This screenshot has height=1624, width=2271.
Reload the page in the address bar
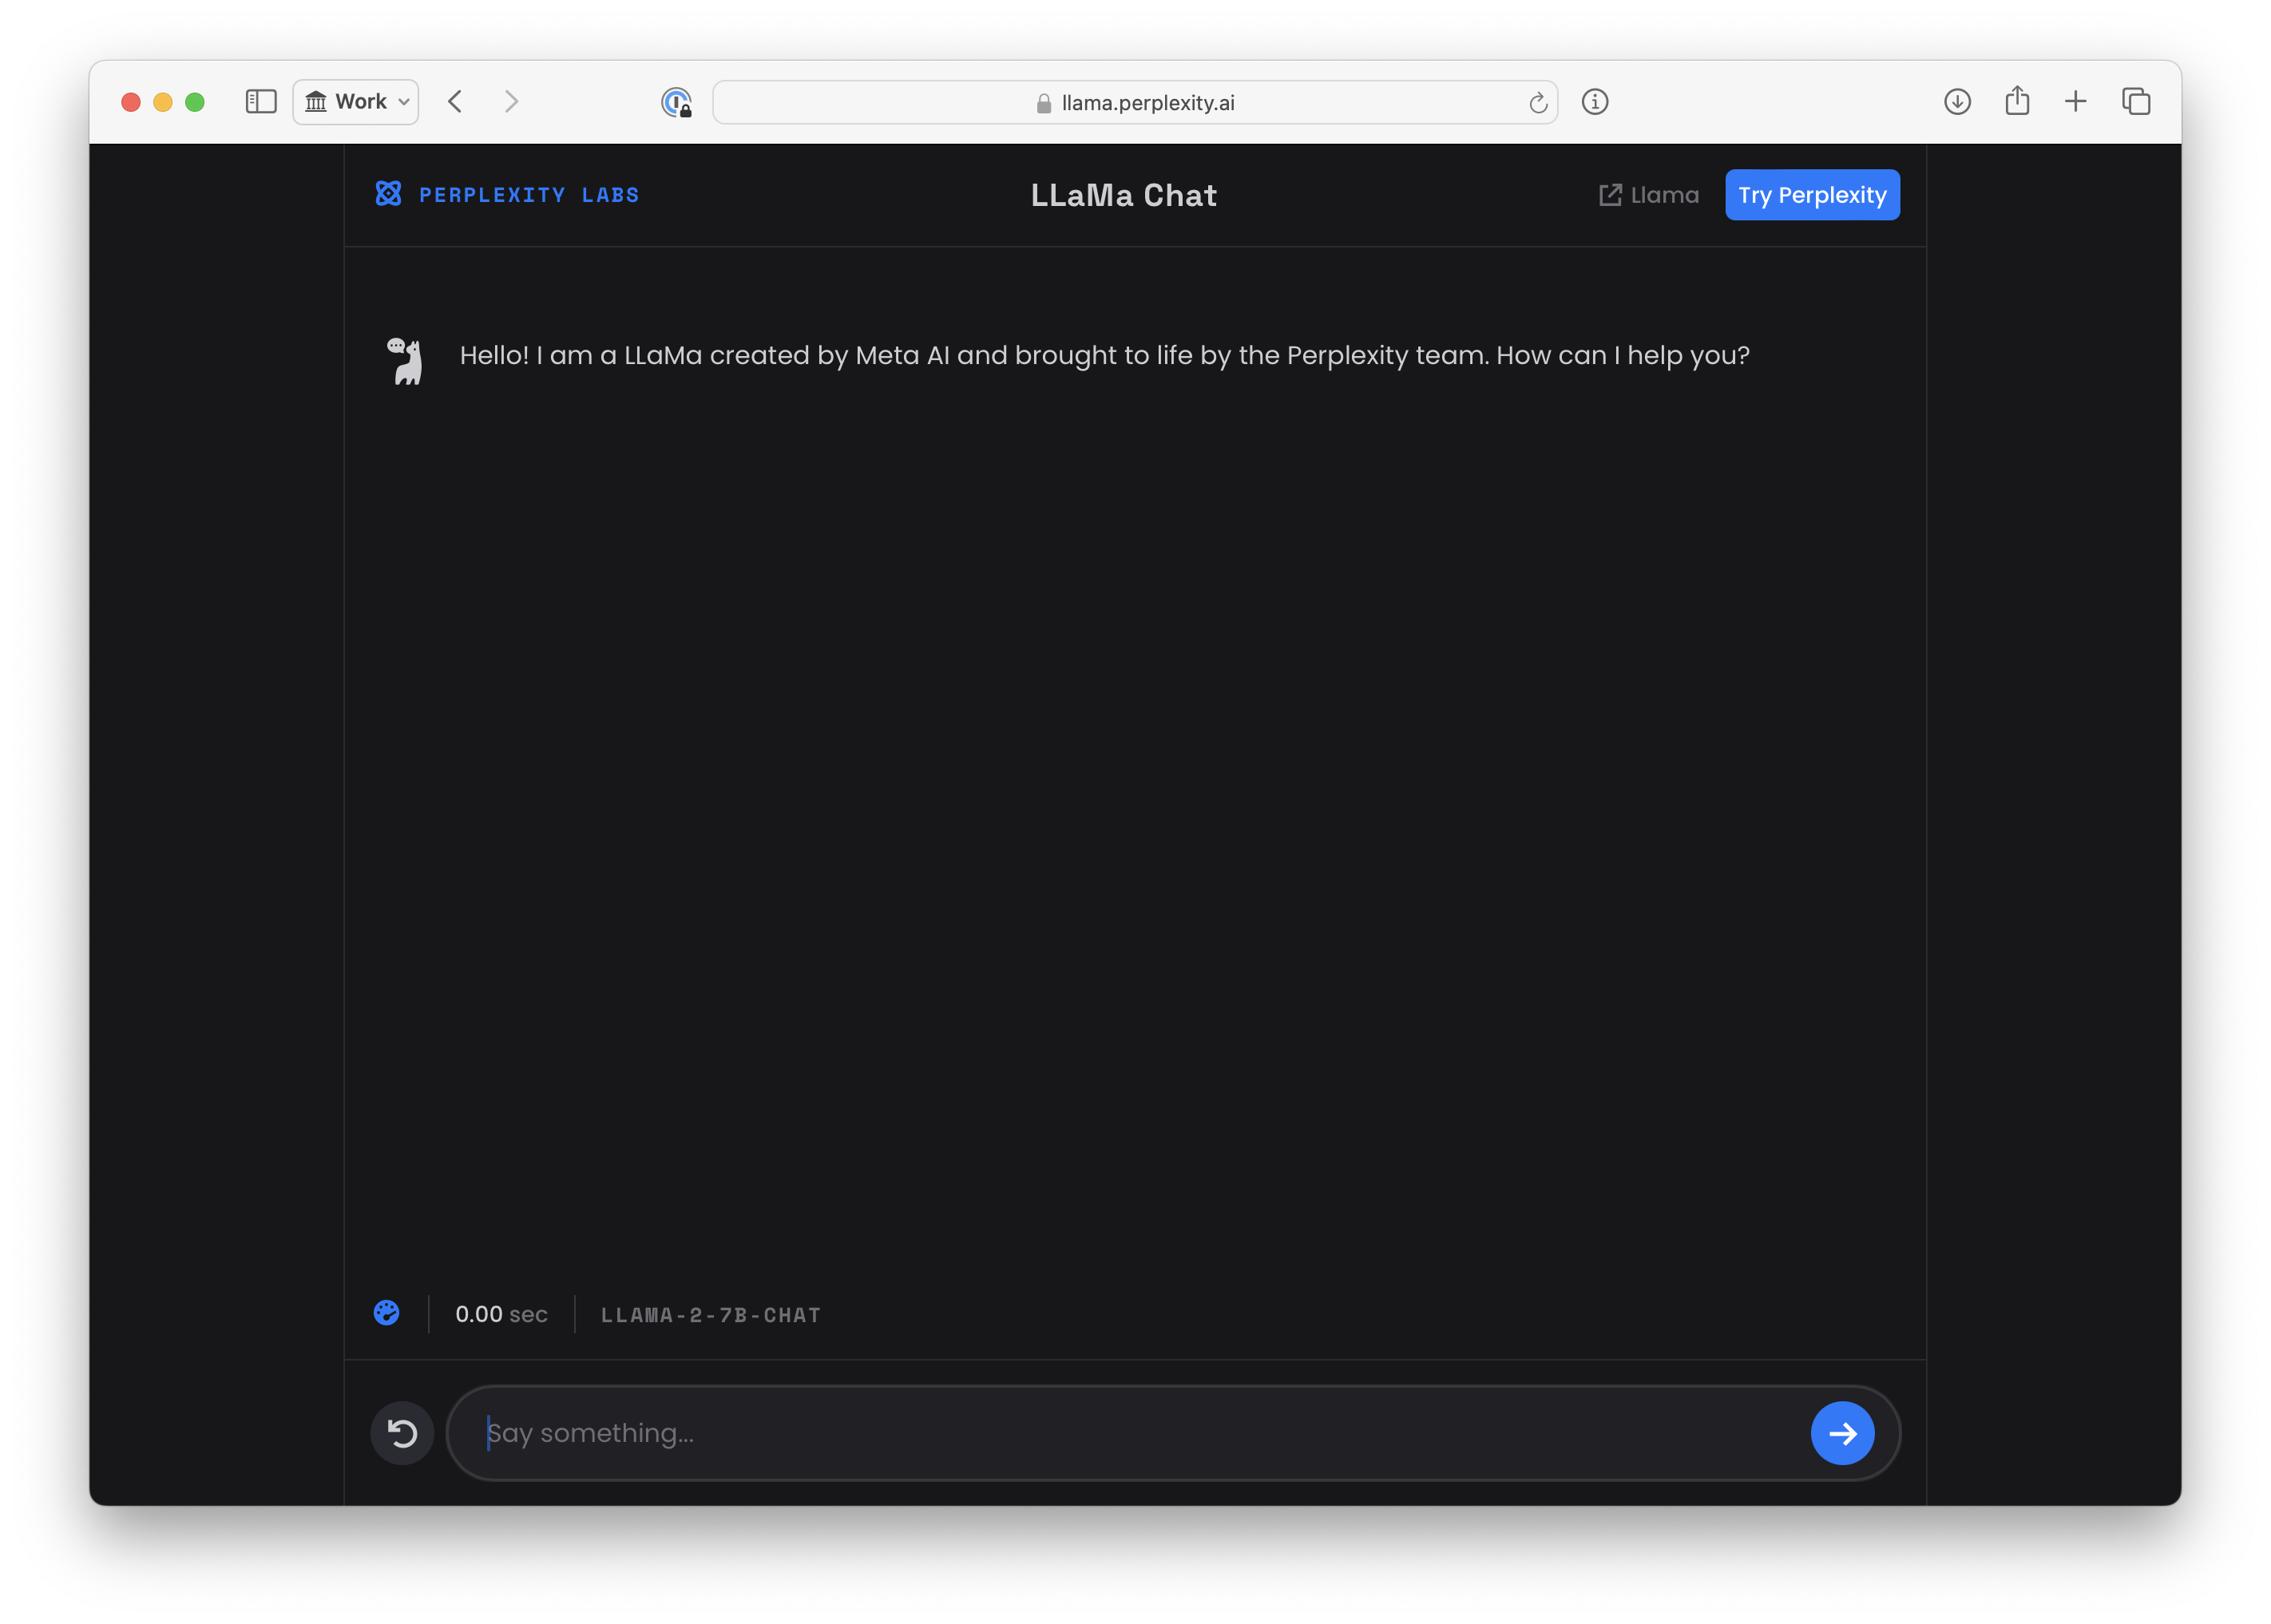point(1537,103)
